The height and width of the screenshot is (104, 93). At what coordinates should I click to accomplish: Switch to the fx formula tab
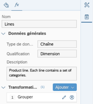coord(17,5)
